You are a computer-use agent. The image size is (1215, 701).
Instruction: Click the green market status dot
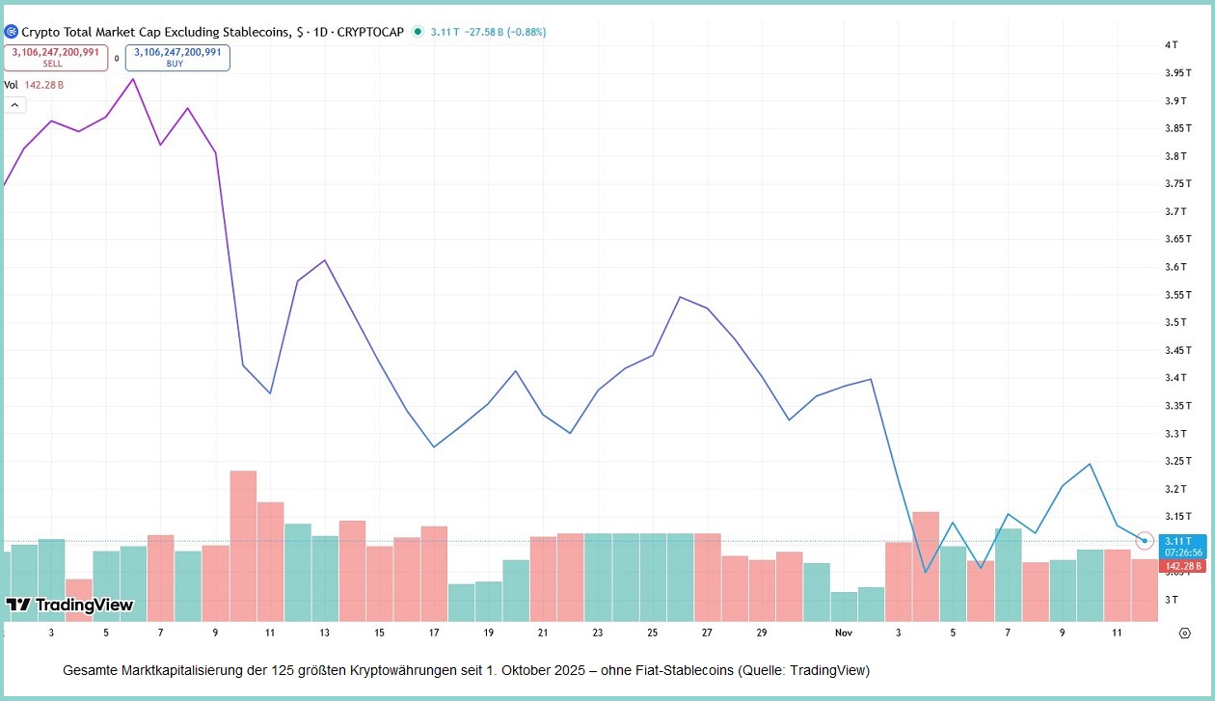(418, 32)
